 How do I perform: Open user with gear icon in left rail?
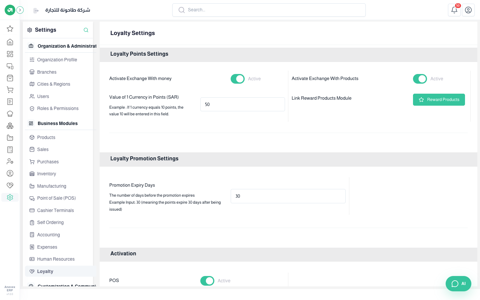point(10,161)
